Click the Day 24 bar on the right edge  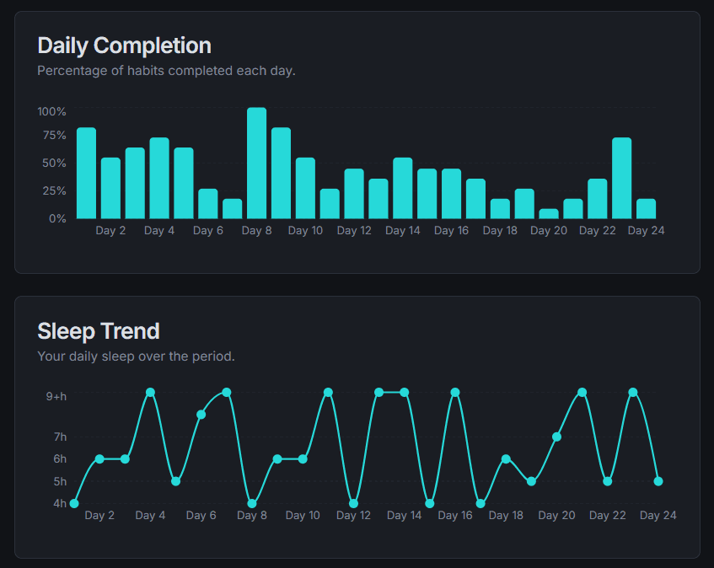click(646, 211)
